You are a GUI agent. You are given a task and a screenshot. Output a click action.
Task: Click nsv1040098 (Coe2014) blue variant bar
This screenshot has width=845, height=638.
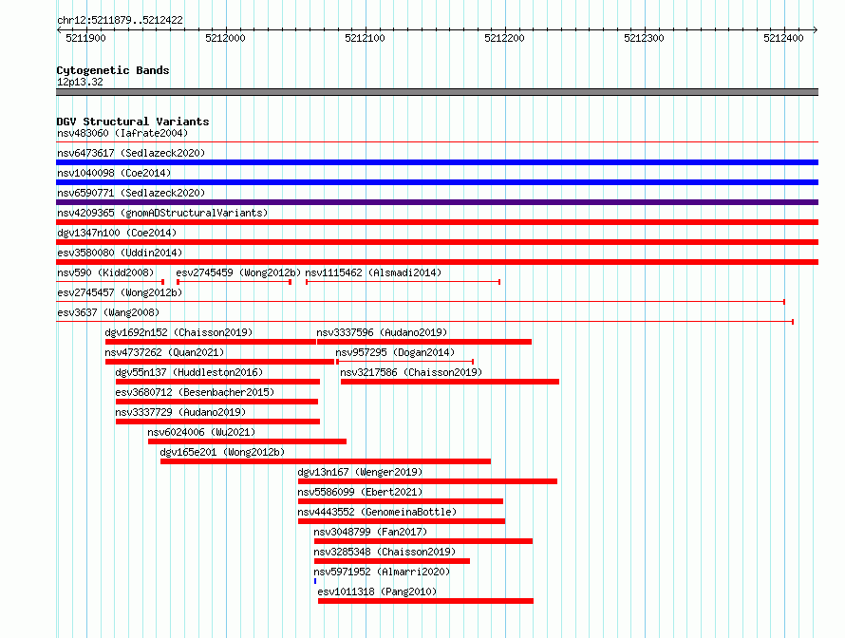coord(437,182)
